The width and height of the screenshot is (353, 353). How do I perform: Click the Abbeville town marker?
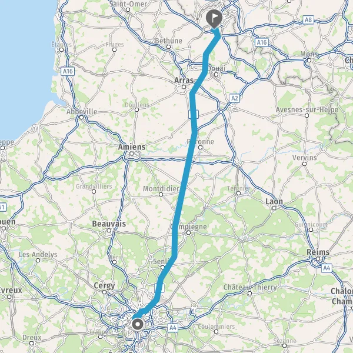(x=82, y=117)
